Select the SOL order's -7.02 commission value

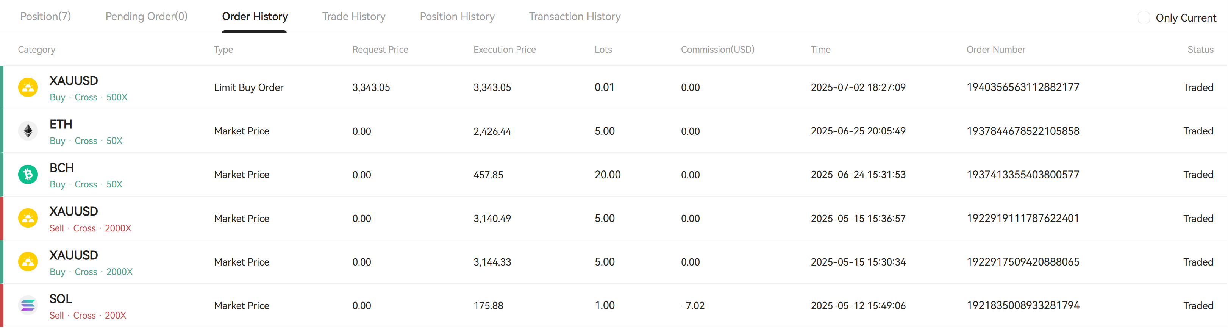click(692, 306)
